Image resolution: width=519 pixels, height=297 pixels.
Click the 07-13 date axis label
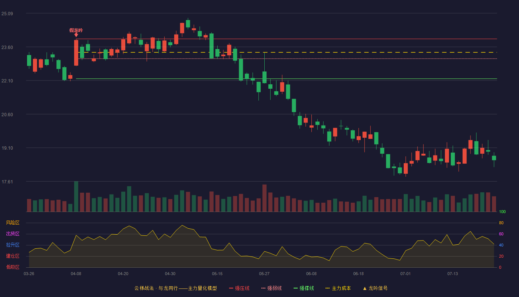pos(453,274)
